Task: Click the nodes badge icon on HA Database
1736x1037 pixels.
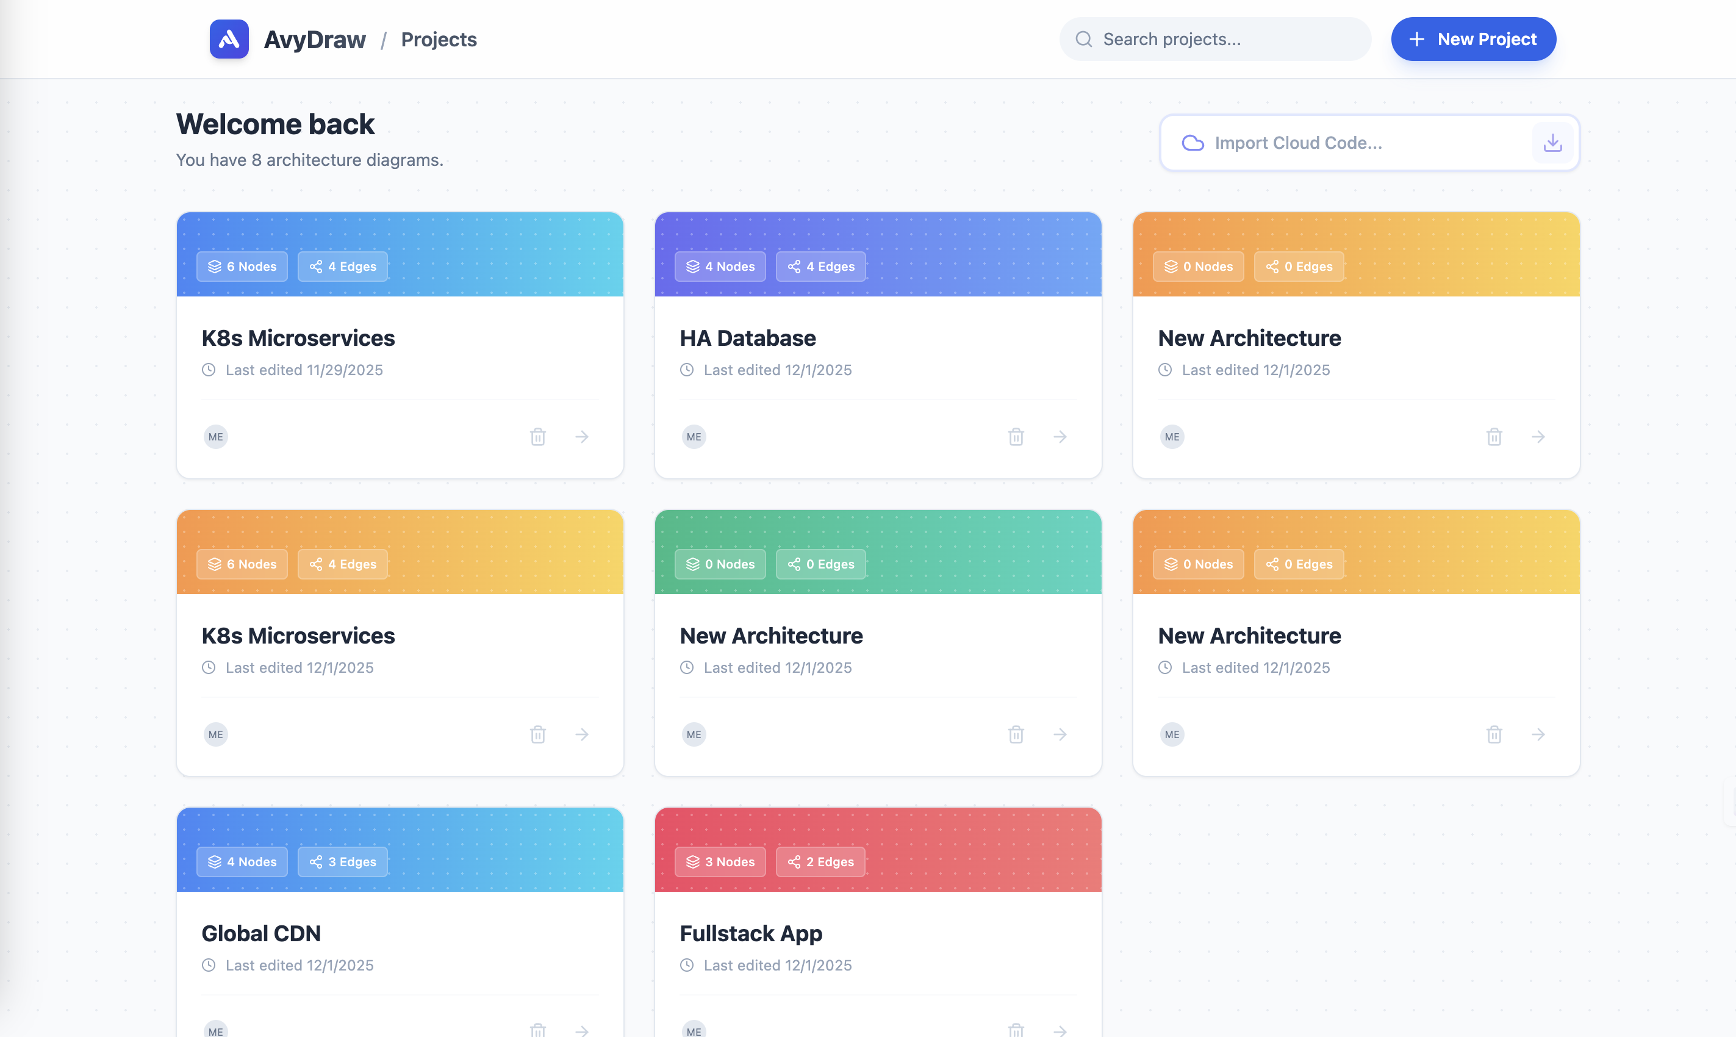Action: (692, 266)
